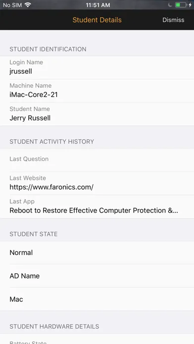Select the Normal student state row
Screen dimensions: 194x344
click(x=97, y=253)
